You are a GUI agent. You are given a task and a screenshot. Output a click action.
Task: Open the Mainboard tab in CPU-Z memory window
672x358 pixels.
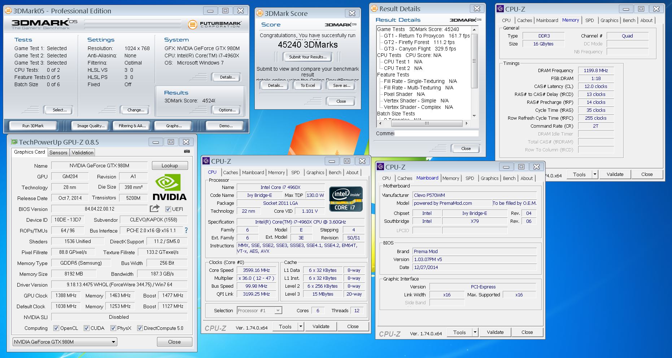point(547,20)
